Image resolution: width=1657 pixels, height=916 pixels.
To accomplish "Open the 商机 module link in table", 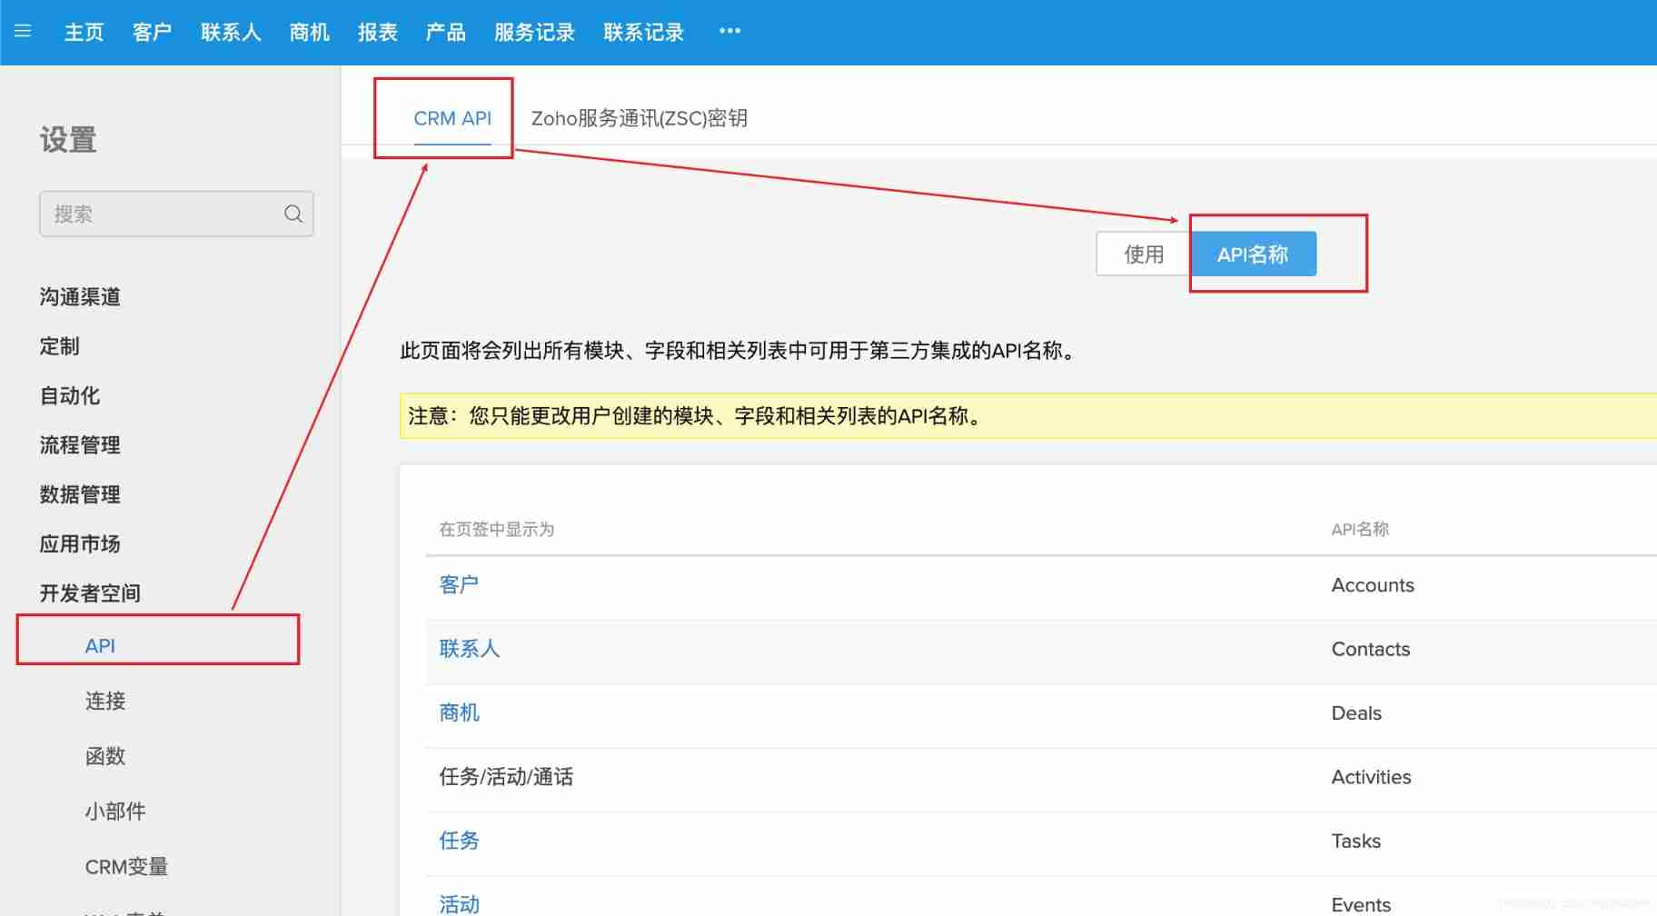I will tap(459, 712).
